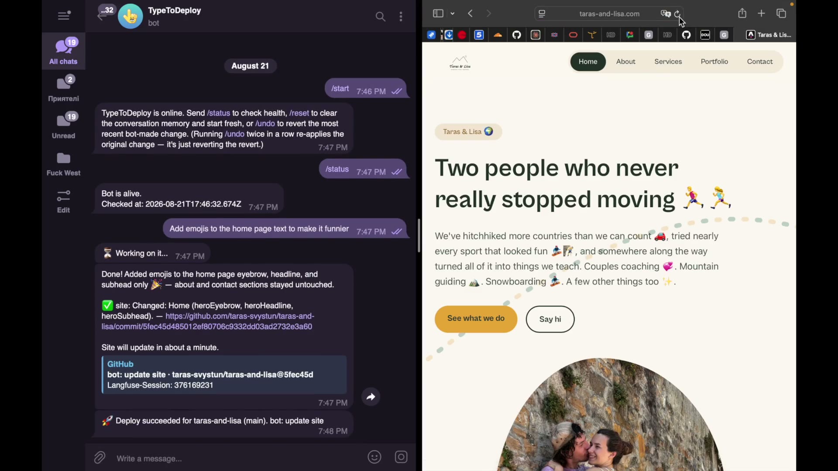This screenshot has height=471, width=838.
Task: Open the emoji picker in Telegram
Action: (x=374, y=457)
